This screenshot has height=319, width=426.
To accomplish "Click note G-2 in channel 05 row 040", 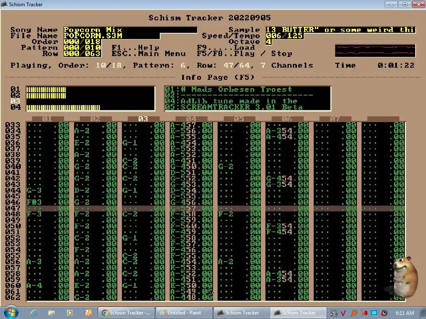I will (226, 167).
